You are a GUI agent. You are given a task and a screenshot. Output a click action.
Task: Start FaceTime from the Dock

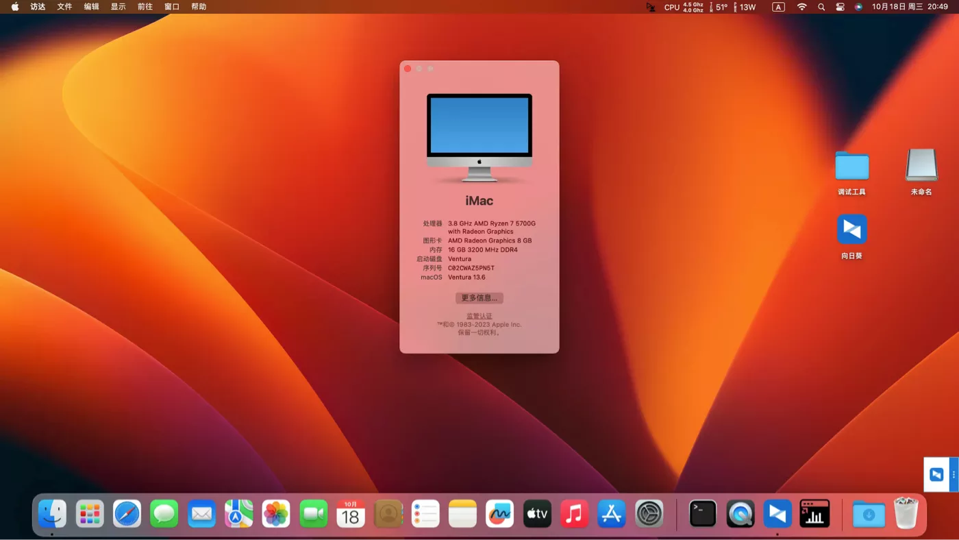click(x=313, y=513)
